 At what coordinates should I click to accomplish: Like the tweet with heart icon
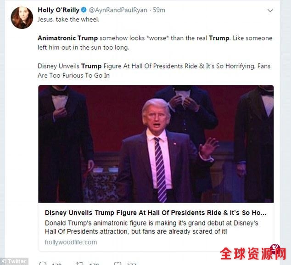point(118,263)
